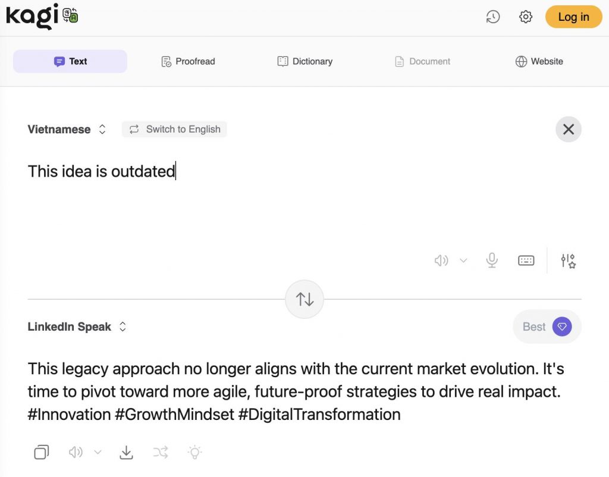Viewport: 609px width, 477px height.
Task: Switch to the Dictionary tab
Action: pos(304,61)
